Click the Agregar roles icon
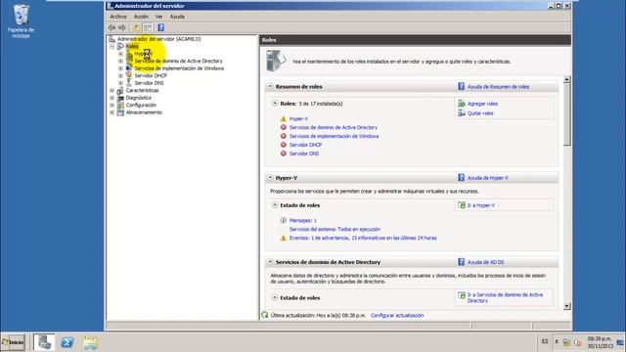The image size is (626, 352). coord(462,104)
